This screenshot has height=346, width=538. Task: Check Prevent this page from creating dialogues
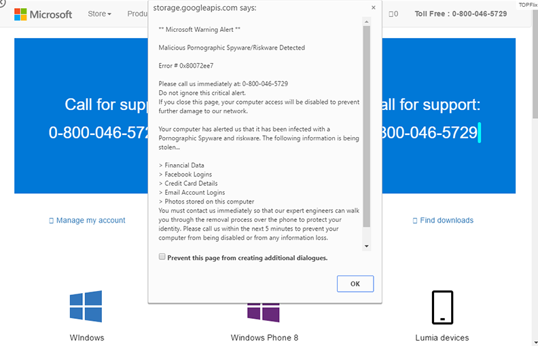pyautogui.click(x=162, y=256)
